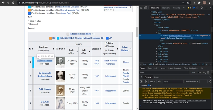The width and height of the screenshot is (213, 110).
Task: Click the zoom magnifier in the address bar
Action: [183, 3]
